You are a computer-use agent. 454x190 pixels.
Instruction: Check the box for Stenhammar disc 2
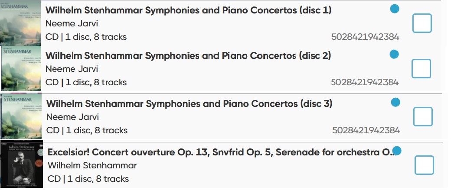pyautogui.click(x=421, y=69)
